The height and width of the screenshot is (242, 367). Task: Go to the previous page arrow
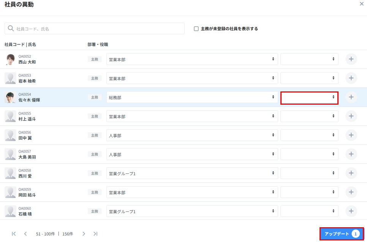click(25, 234)
